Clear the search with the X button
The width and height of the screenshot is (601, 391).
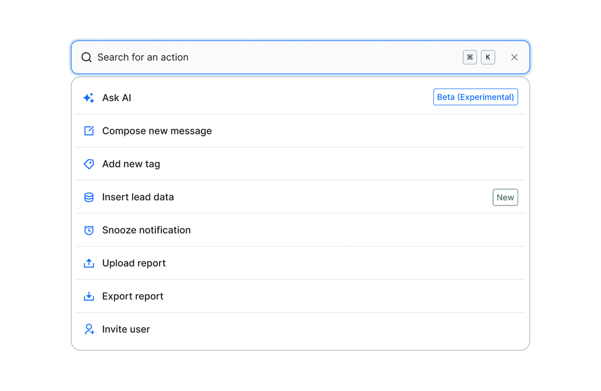pos(514,58)
